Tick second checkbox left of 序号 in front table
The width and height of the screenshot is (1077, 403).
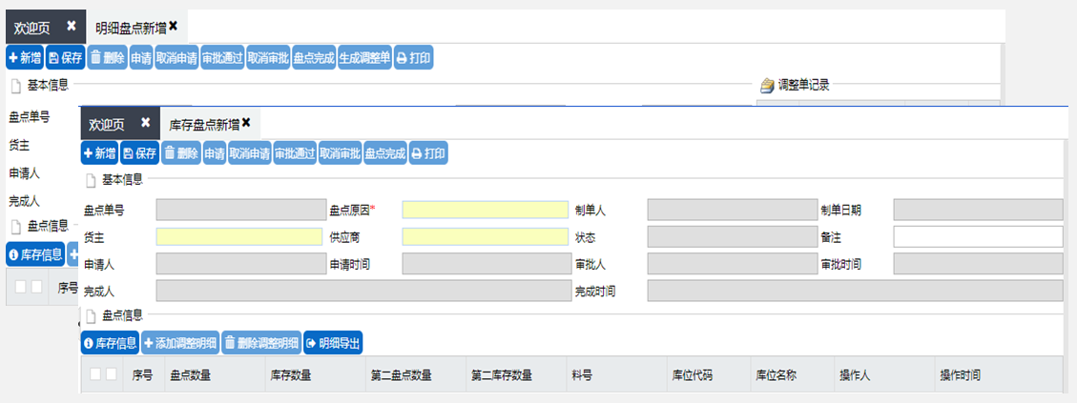pyautogui.click(x=112, y=374)
